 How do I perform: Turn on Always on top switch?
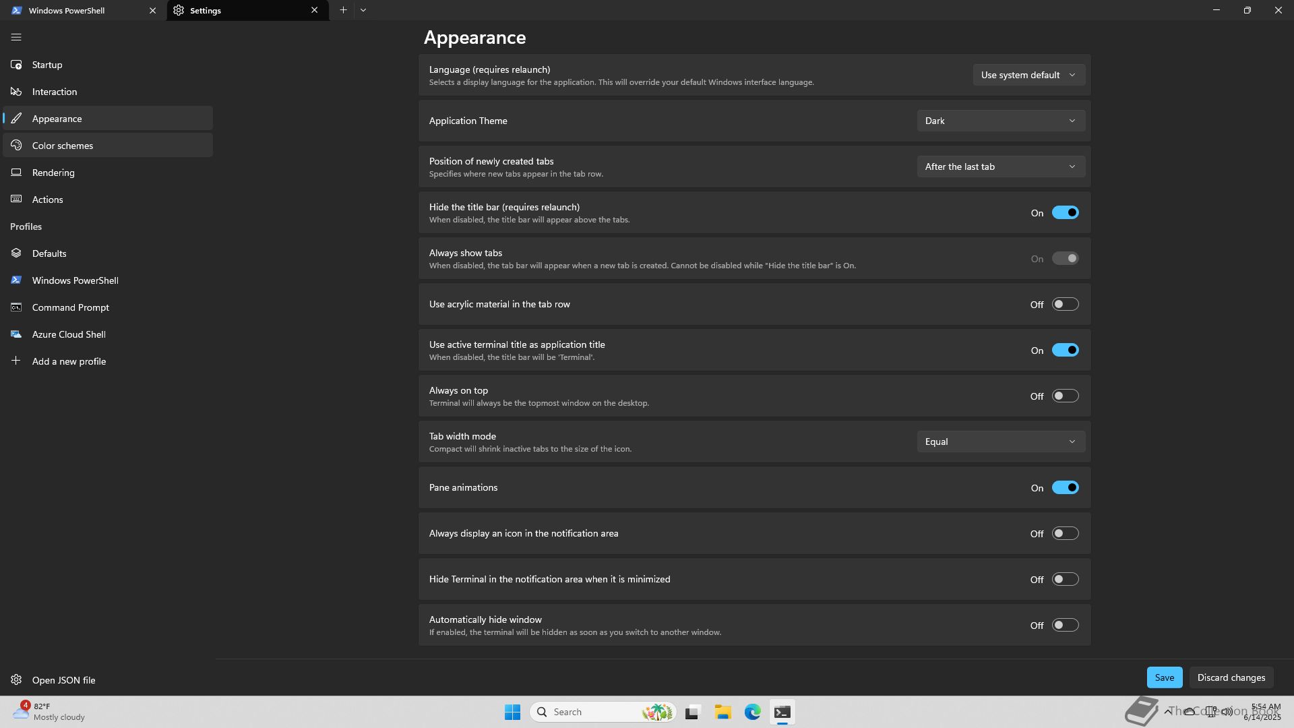pyautogui.click(x=1065, y=396)
